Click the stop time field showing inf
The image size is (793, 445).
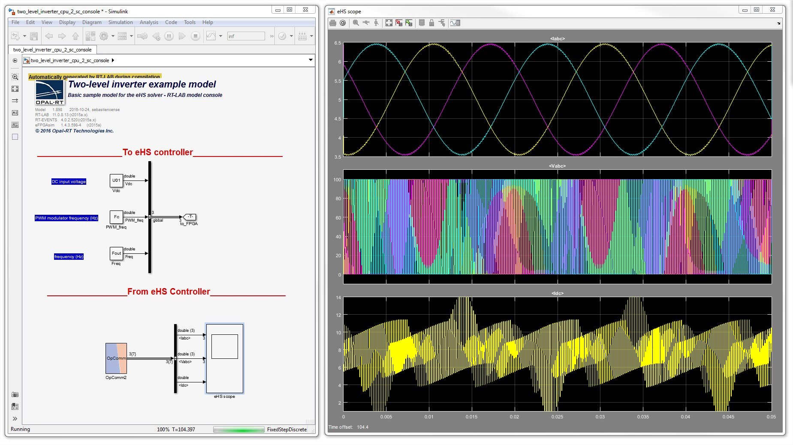(246, 36)
